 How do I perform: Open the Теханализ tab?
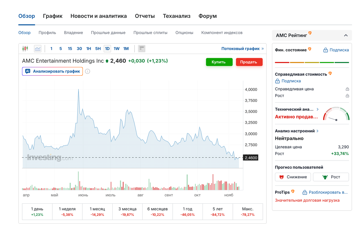177,16
